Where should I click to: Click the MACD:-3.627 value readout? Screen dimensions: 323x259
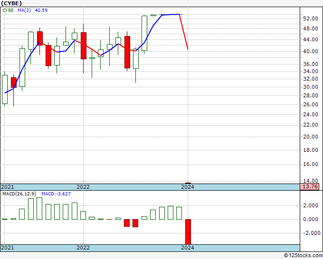click(56, 194)
